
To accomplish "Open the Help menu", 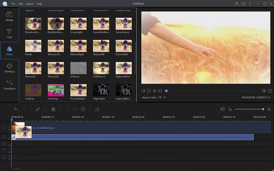I will (x=40, y=4).
